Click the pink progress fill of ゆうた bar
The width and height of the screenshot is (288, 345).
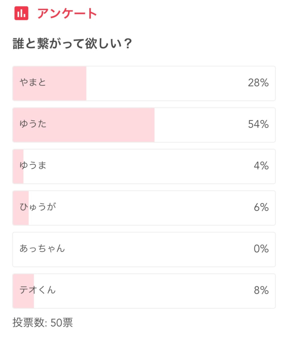pos(84,125)
